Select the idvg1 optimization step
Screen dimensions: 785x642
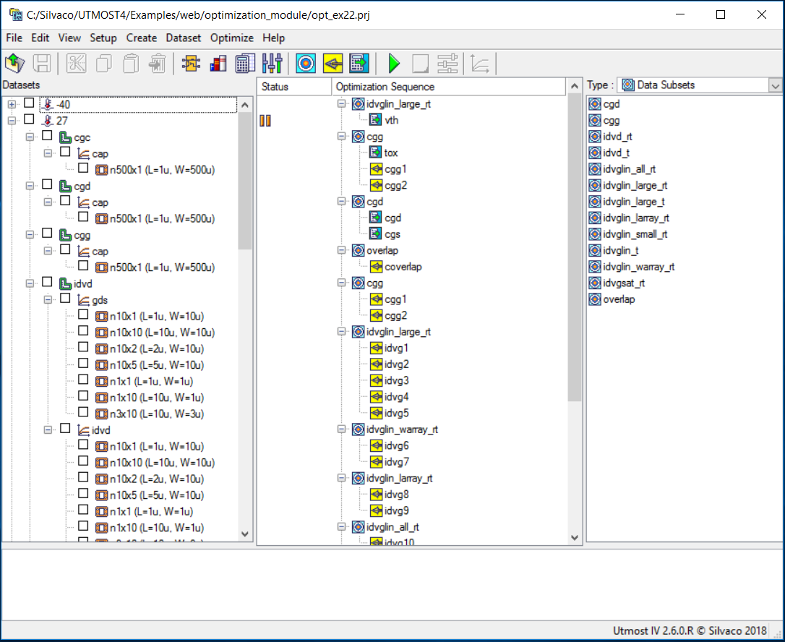(x=397, y=348)
